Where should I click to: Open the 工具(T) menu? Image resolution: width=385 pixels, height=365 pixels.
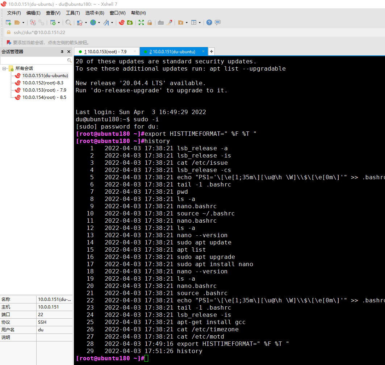tap(73, 13)
